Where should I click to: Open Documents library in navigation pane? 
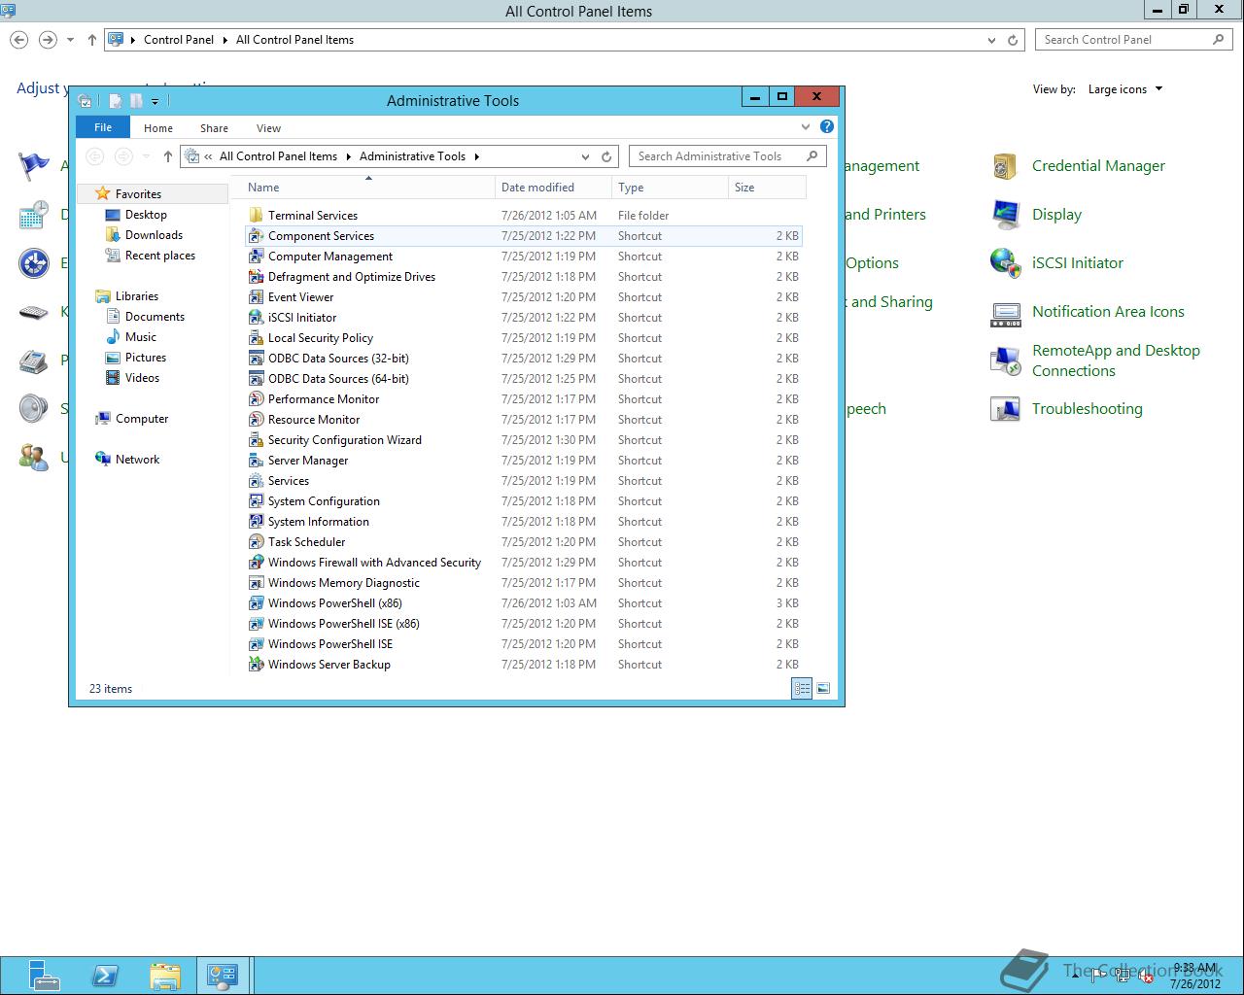(x=155, y=317)
